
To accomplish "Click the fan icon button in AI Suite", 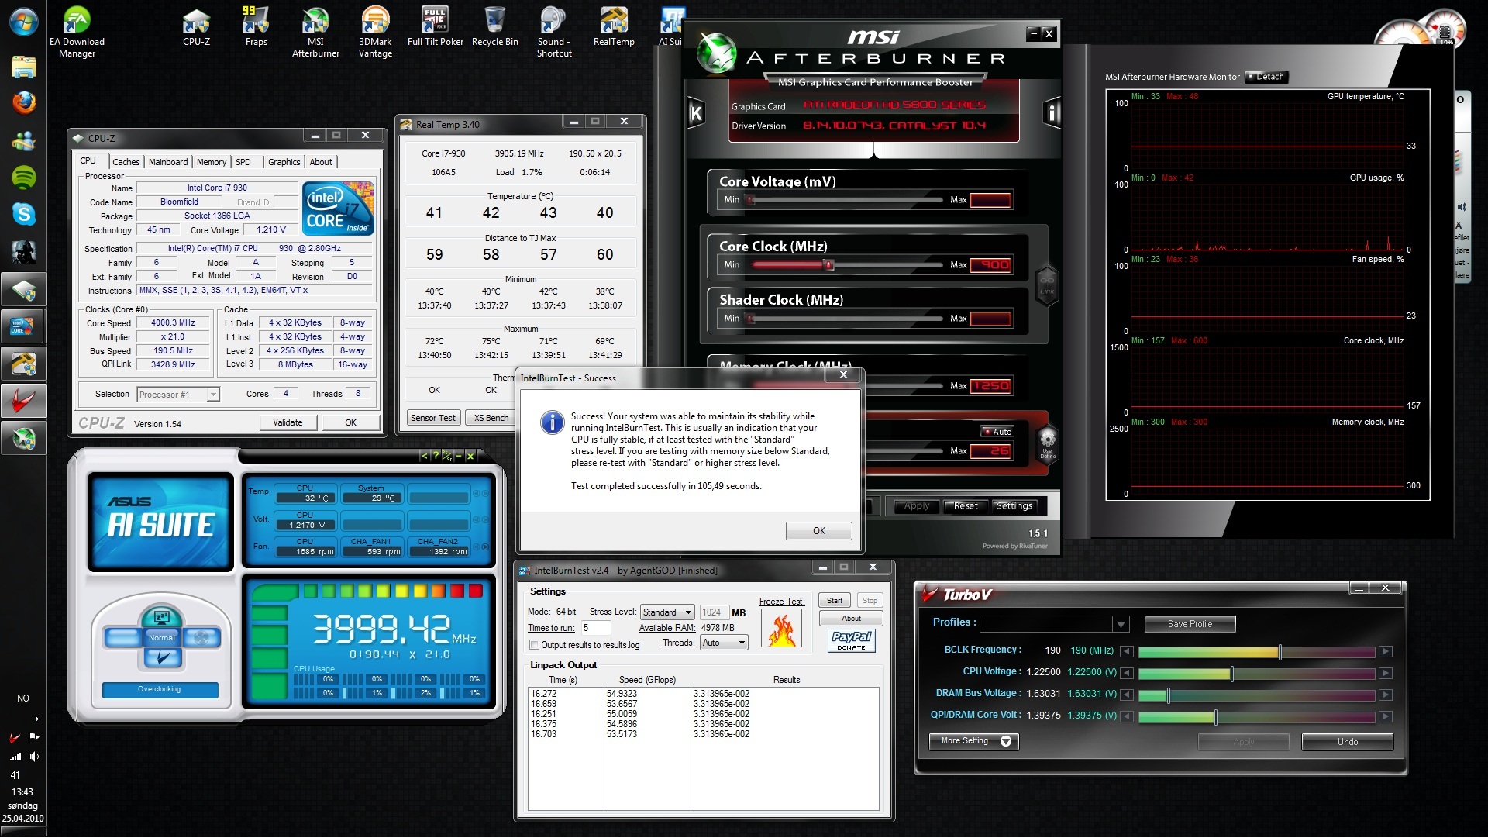I will [201, 638].
